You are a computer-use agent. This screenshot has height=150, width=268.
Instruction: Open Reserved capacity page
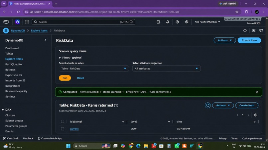point(16,91)
